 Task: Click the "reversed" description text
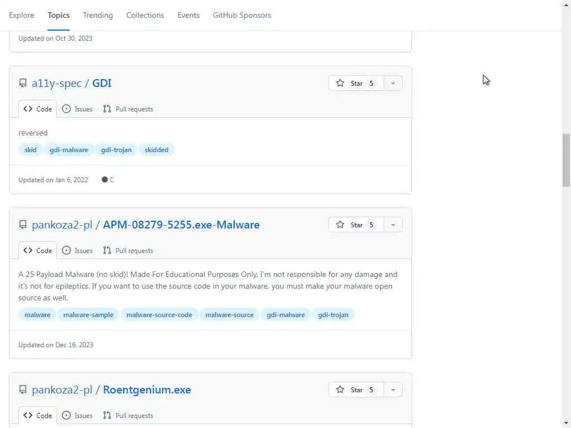tap(33, 133)
